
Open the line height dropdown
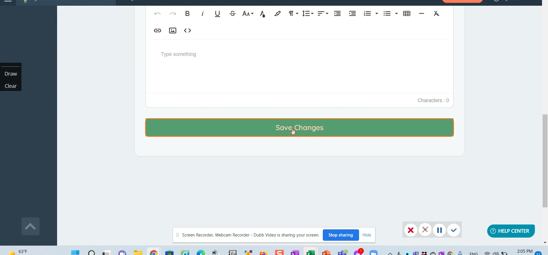(308, 13)
